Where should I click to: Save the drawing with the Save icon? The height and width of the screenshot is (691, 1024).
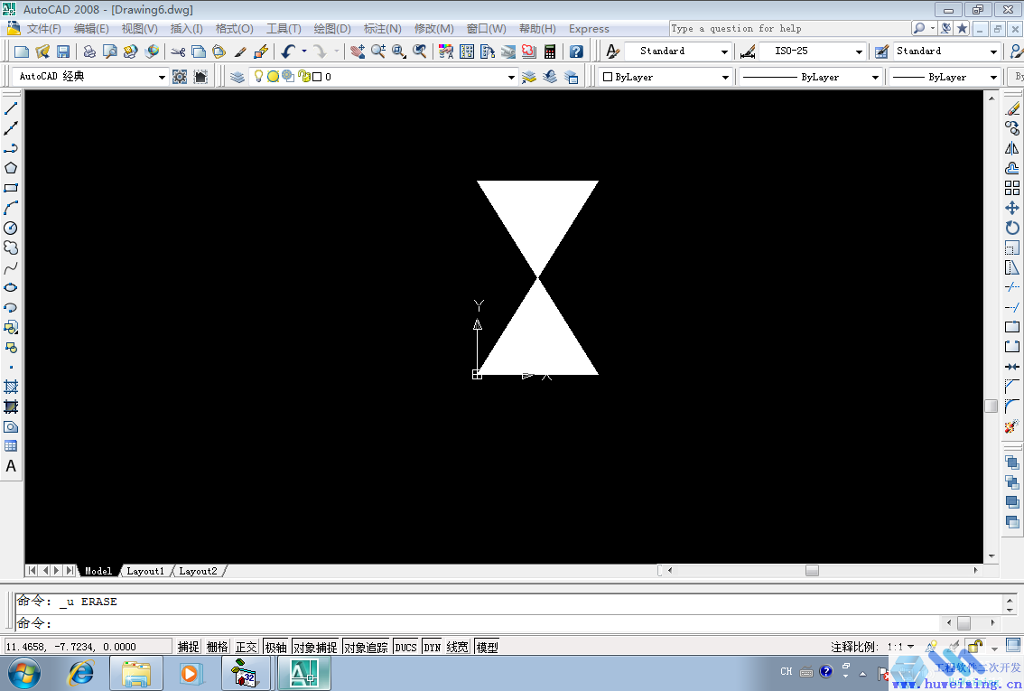[63, 51]
